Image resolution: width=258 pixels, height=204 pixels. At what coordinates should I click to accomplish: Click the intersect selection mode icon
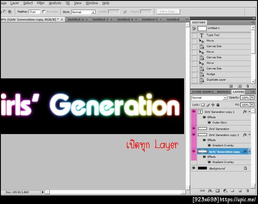pyautogui.click(x=10, y=11)
